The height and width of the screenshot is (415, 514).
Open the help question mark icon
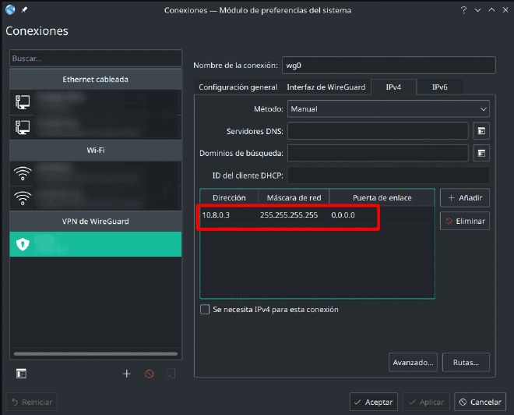[463, 10]
